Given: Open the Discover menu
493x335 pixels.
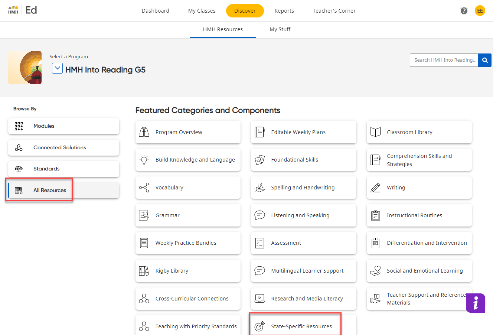Looking at the screenshot, I should [245, 10].
